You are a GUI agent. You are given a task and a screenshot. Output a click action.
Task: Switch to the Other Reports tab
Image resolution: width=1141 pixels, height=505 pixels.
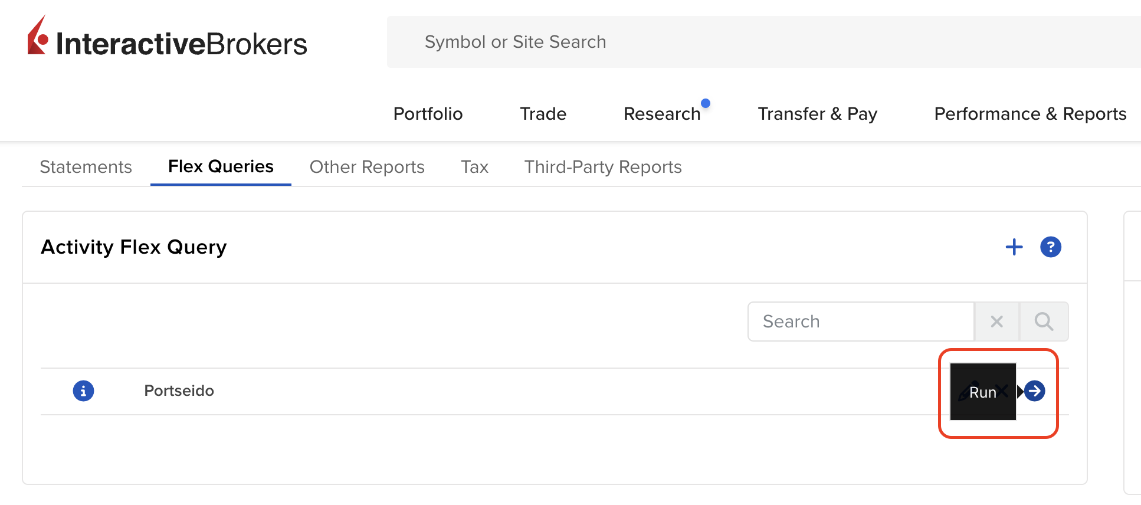point(366,167)
